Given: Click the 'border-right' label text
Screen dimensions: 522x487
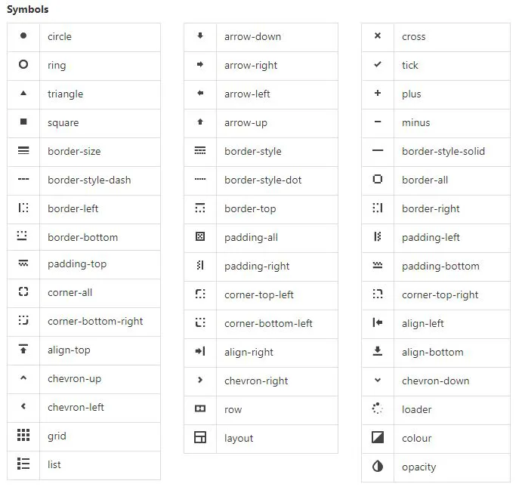Looking at the screenshot, I should click(431, 208).
